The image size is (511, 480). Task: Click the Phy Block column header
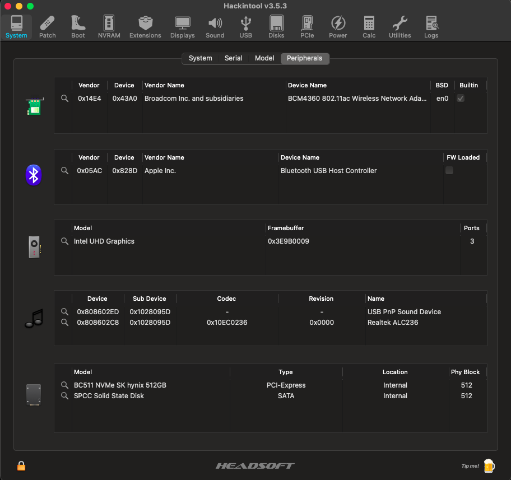pos(467,372)
